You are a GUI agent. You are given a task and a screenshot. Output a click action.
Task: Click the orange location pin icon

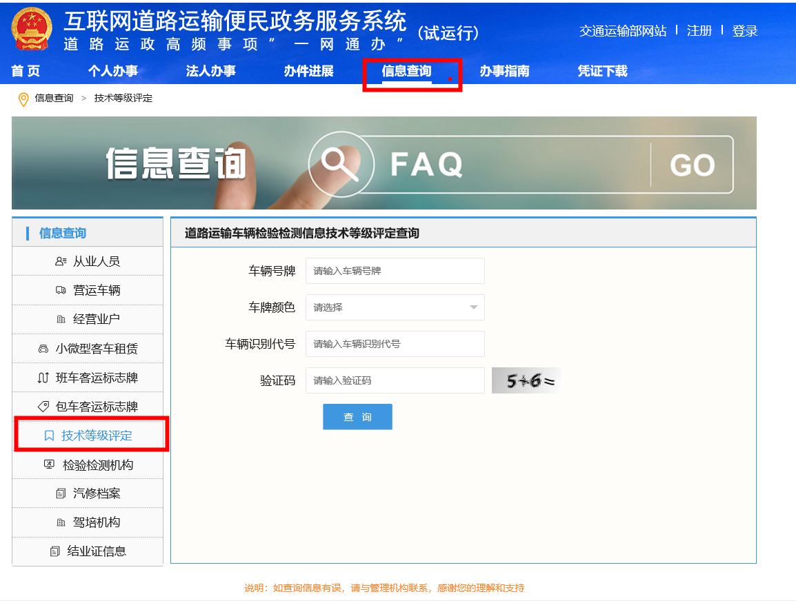[x=23, y=99]
